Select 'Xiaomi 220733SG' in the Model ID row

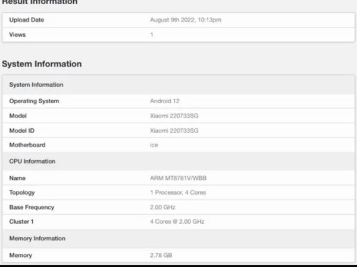point(174,131)
